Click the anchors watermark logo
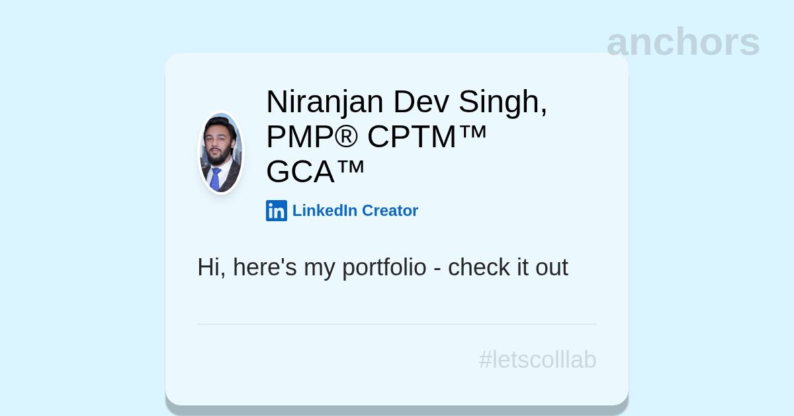Viewport: 794px width, 416px height. click(x=683, y=42)
